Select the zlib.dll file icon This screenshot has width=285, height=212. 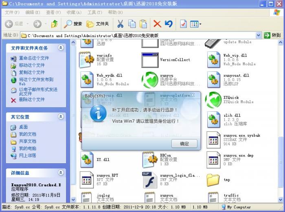coord(213,120)
